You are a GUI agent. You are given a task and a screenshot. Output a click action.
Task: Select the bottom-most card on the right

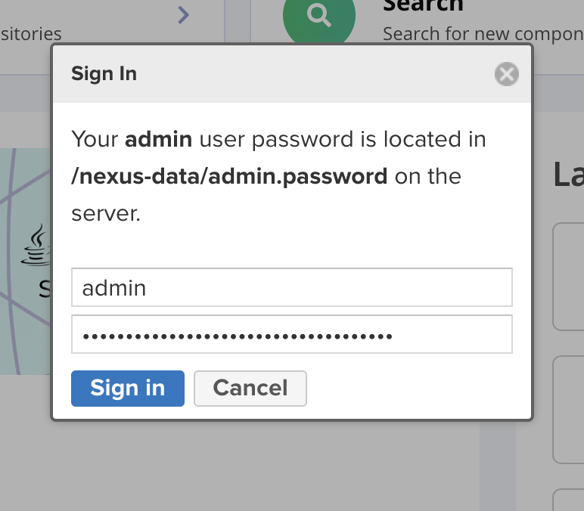tap(568, 500)
